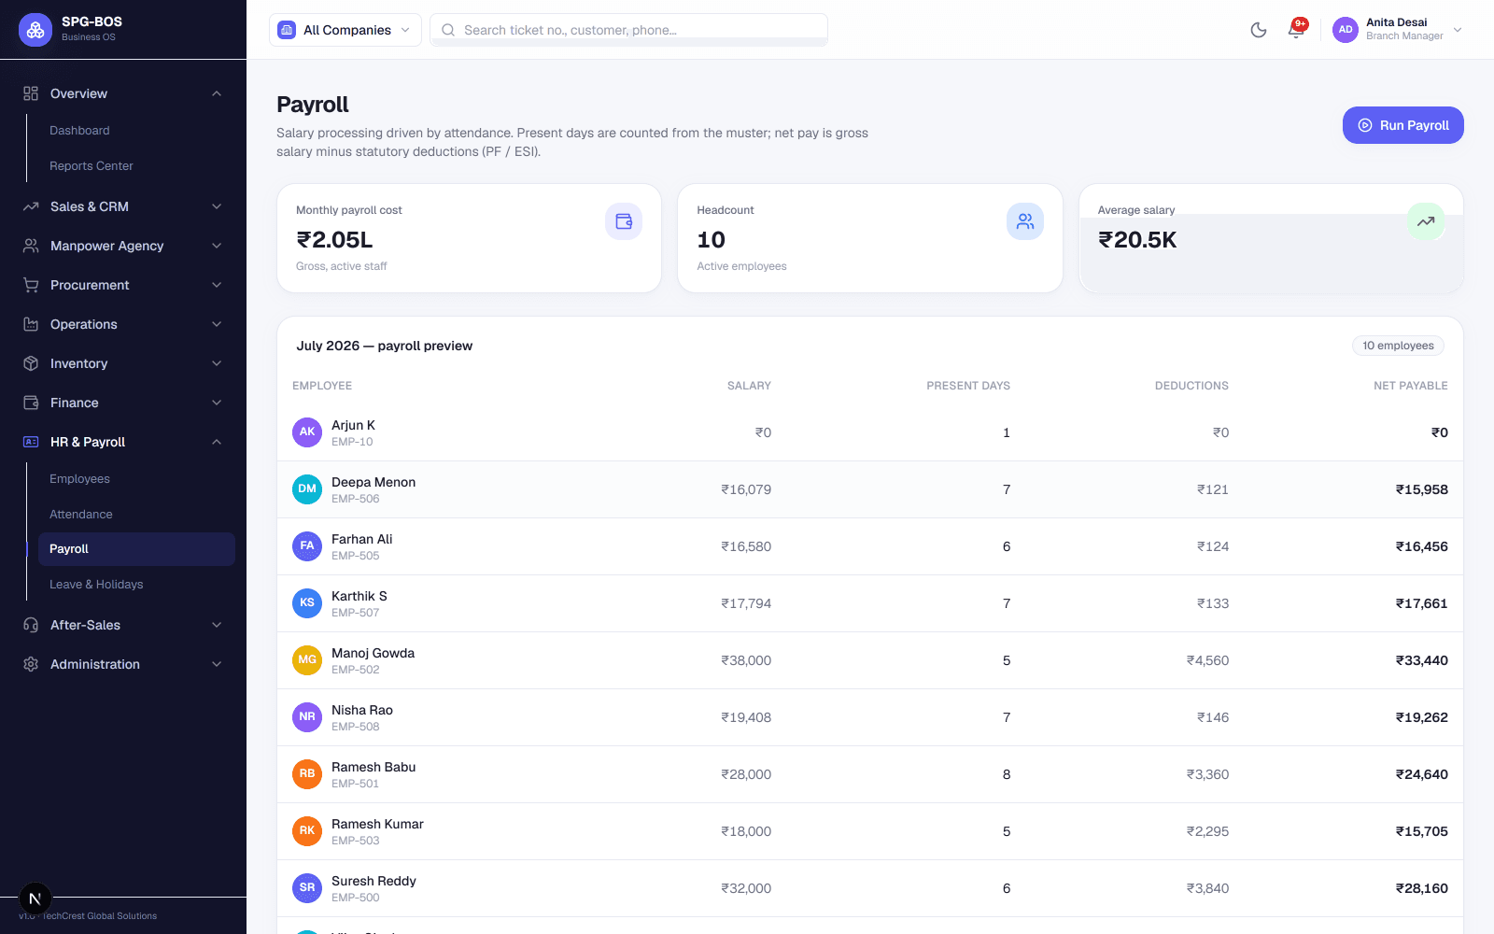Expand the Procurement chevron
1494x934 pixels.
[217, 285]
